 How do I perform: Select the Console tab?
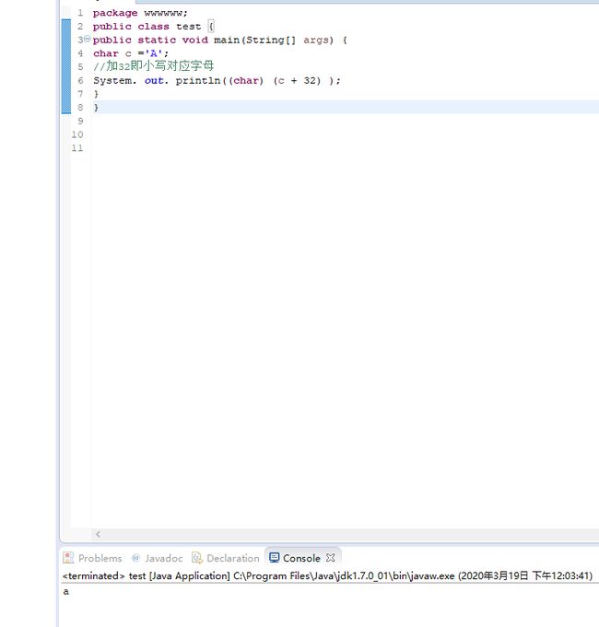coord(301,558)
